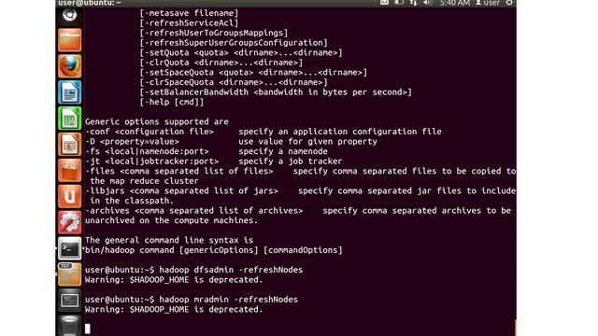
Task: Click the first '$HADOOP_HOME is deprecated' warning
Action: click(x=196, y=280)
